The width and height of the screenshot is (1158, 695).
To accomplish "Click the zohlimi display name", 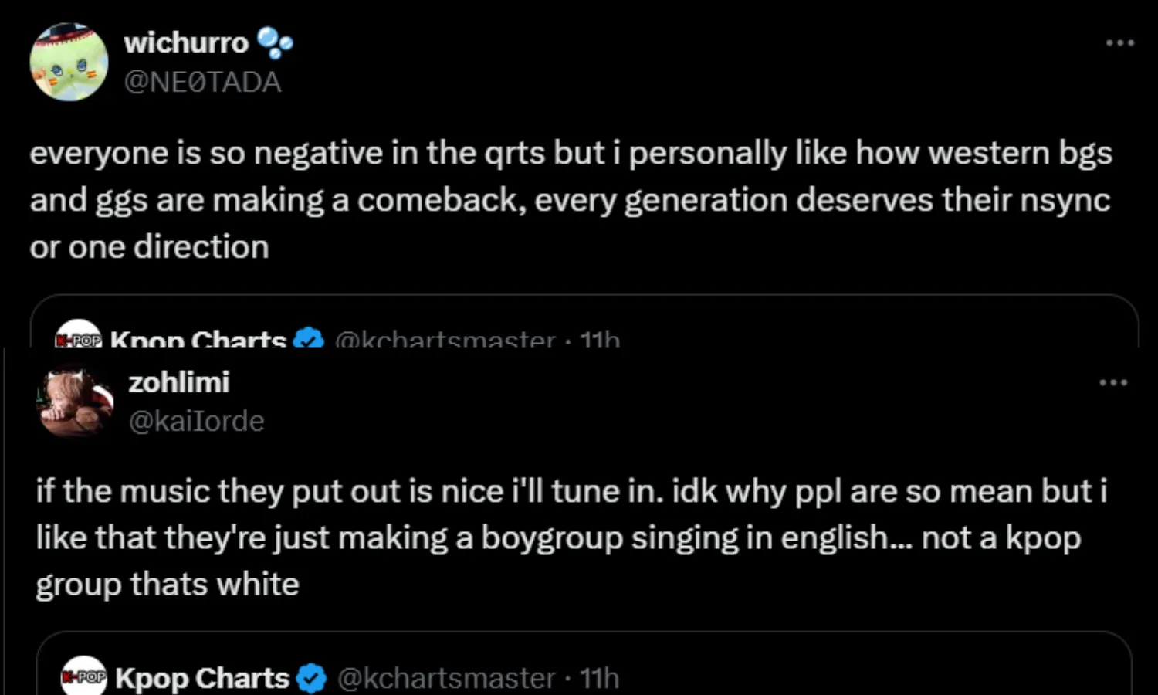I will (178, 382).
